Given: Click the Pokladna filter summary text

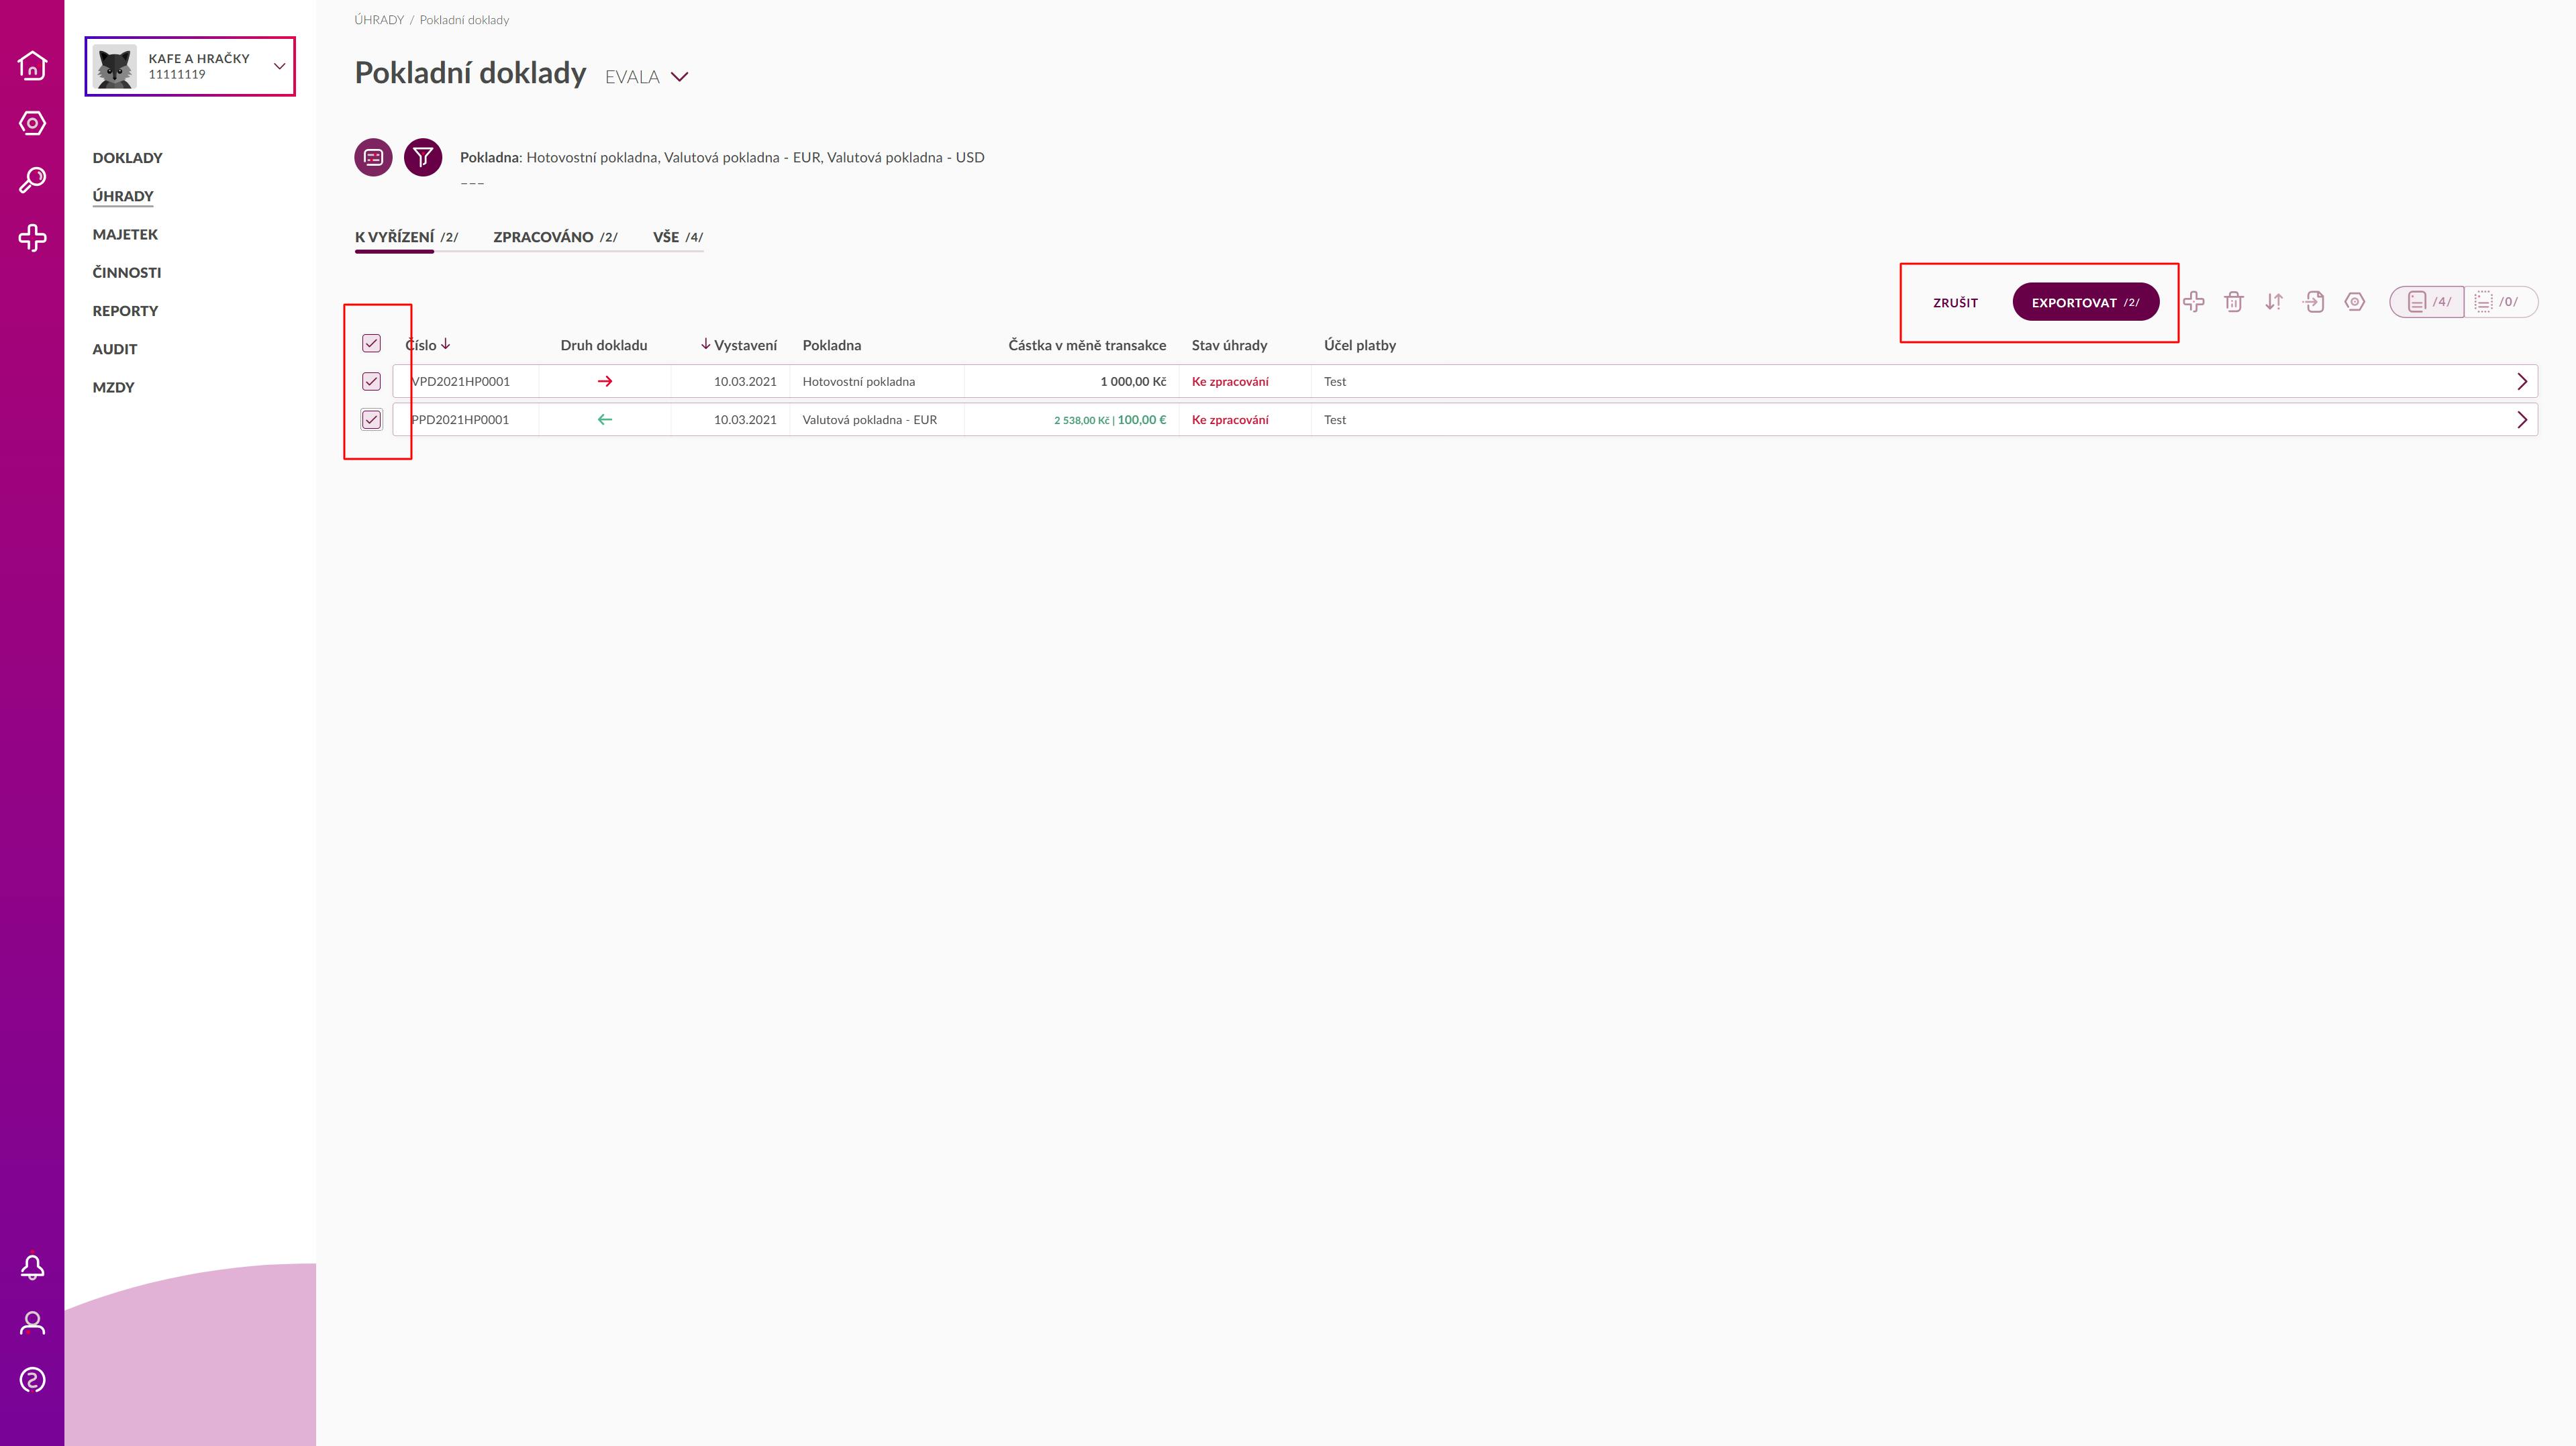Looking at the screenshot, I should (722, 157).
